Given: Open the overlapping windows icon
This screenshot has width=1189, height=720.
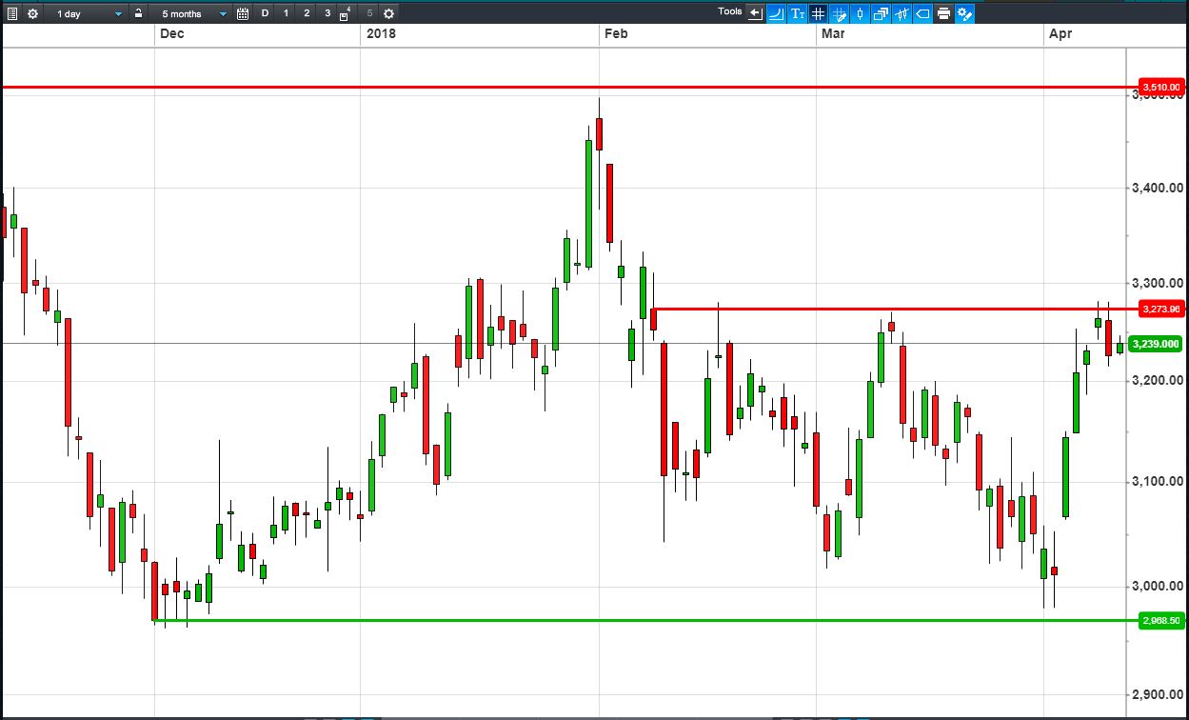Looking at the screenshot, I should click(x=881, y=13).
